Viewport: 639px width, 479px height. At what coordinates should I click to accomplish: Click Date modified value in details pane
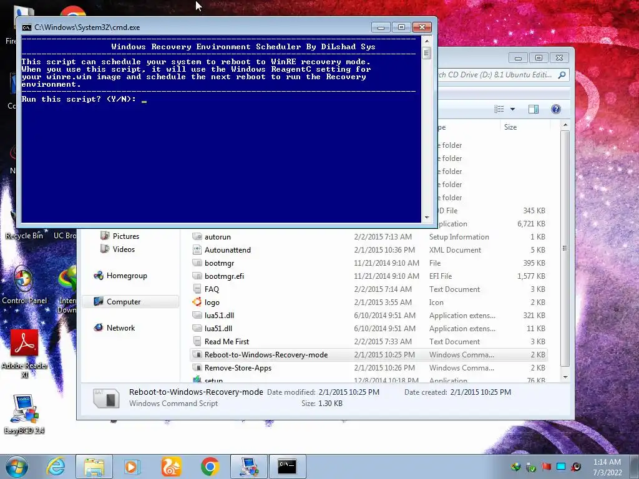pos(349,392)
